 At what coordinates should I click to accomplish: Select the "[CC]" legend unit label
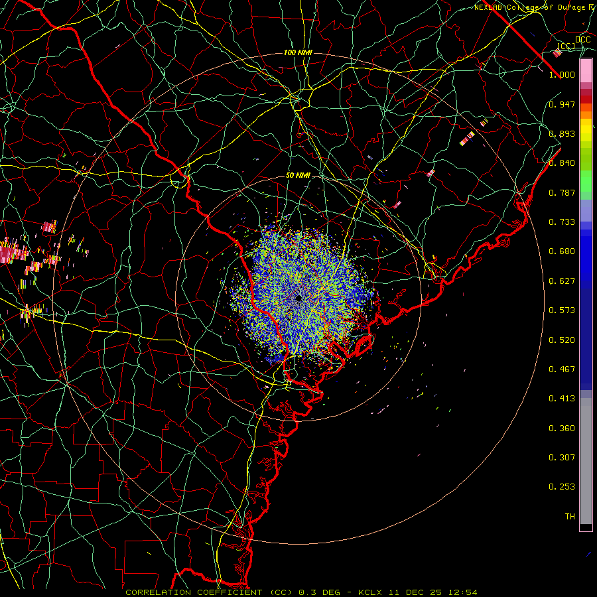(566, 46)
